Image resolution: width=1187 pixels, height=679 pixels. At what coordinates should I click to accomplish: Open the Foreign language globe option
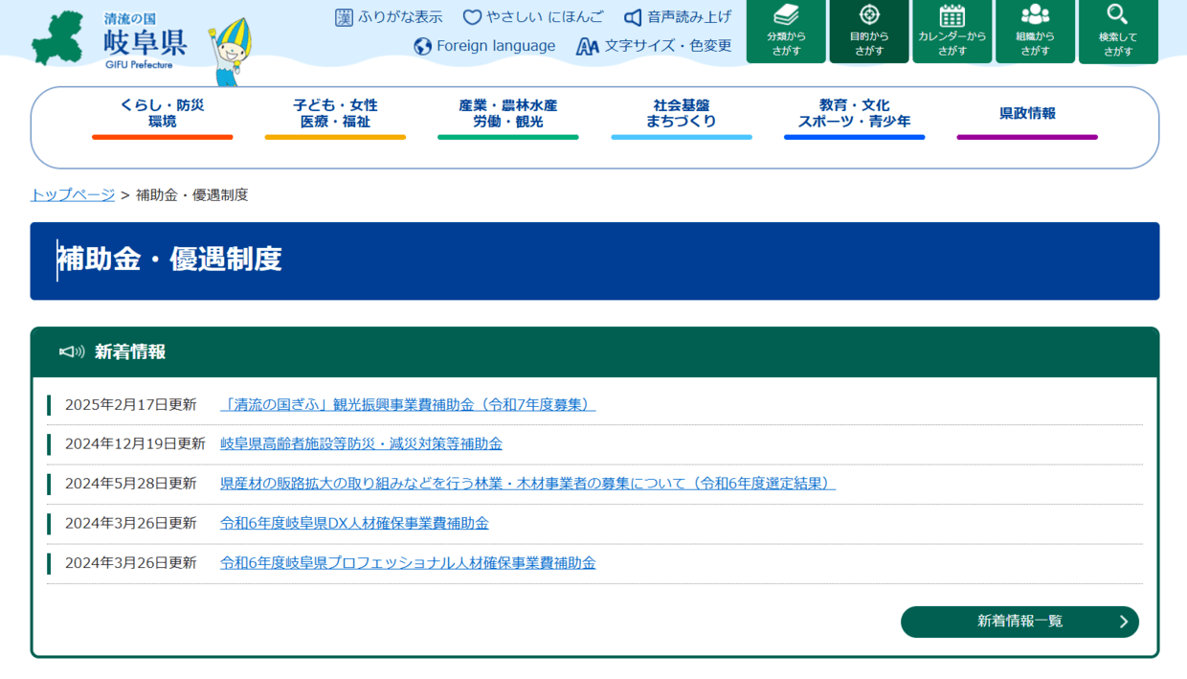pyautogui.click(x=484, y=46)
